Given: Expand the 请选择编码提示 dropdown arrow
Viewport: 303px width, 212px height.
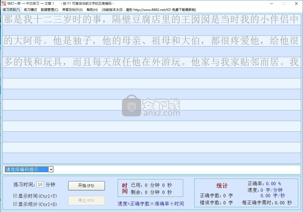Looking at the screenshot, I should [x=51, y=170].
